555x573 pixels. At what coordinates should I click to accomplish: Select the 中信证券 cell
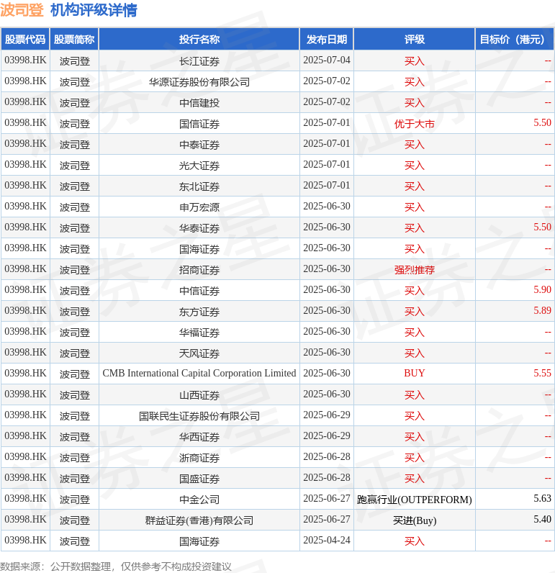point(199,290)
